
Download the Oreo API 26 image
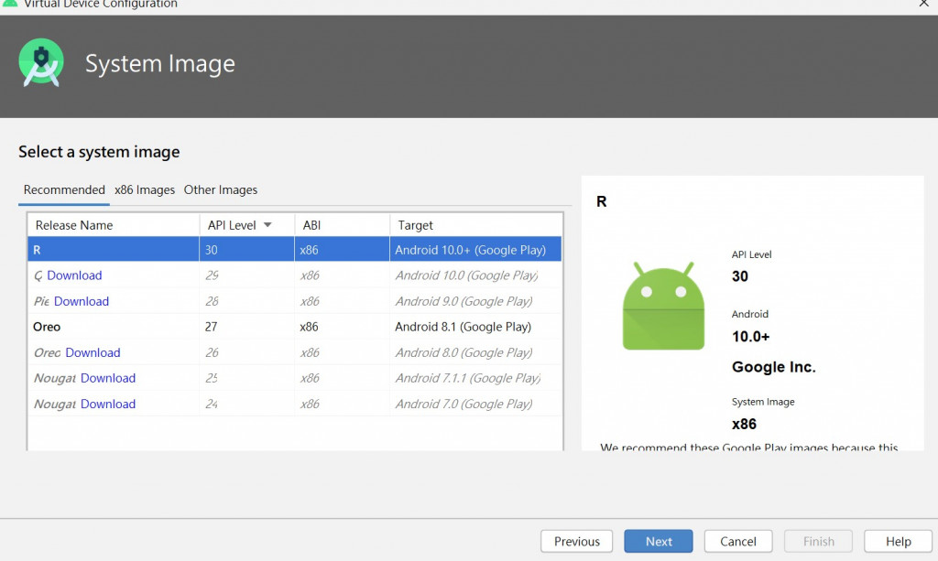93,352
